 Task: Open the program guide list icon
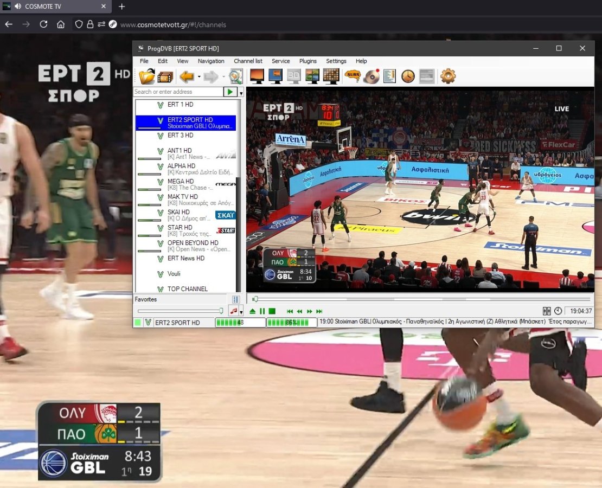(389, 76)
